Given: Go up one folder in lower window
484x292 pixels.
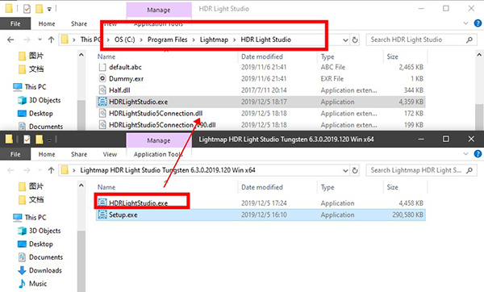Looking at the screenshot, I should tap(52, 170).
